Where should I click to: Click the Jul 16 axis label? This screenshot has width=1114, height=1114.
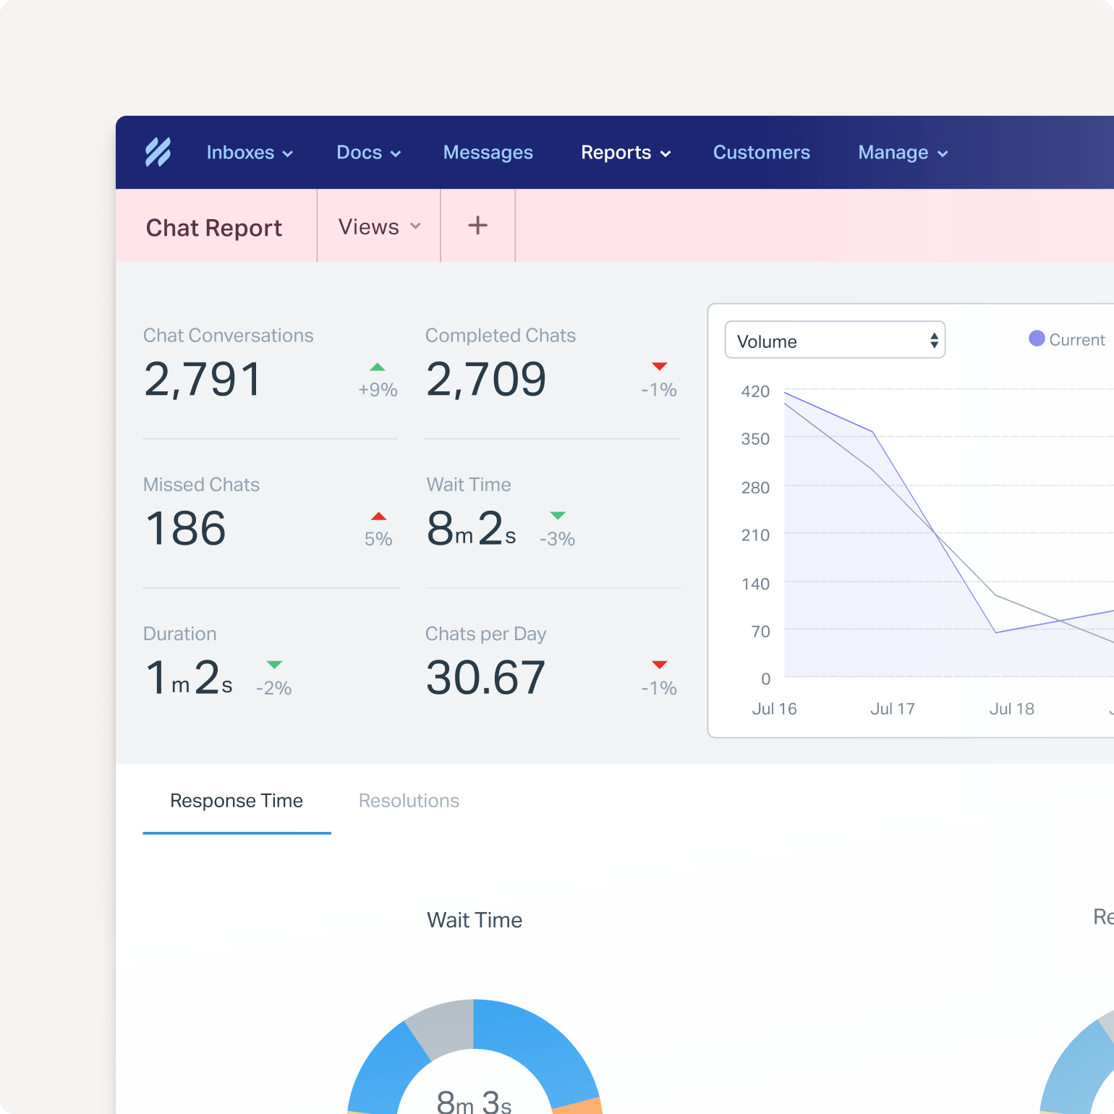(774, 709)
